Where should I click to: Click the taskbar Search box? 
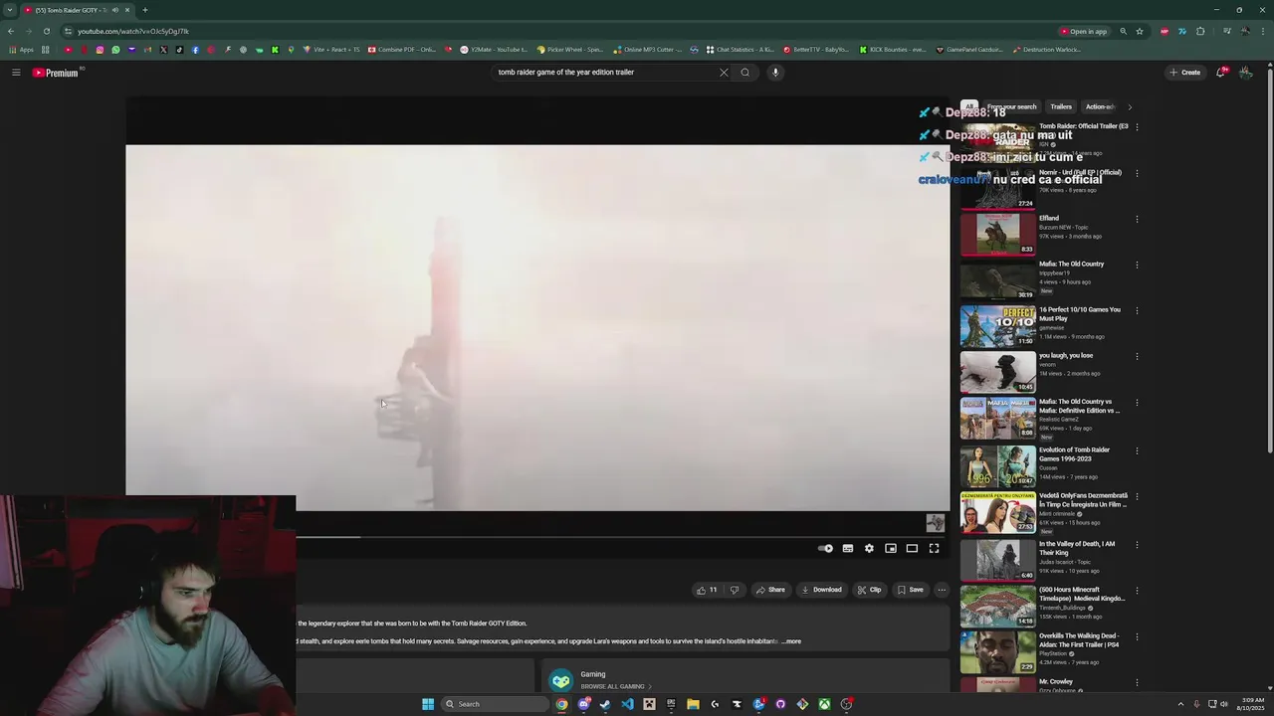[x=494, y=704]
